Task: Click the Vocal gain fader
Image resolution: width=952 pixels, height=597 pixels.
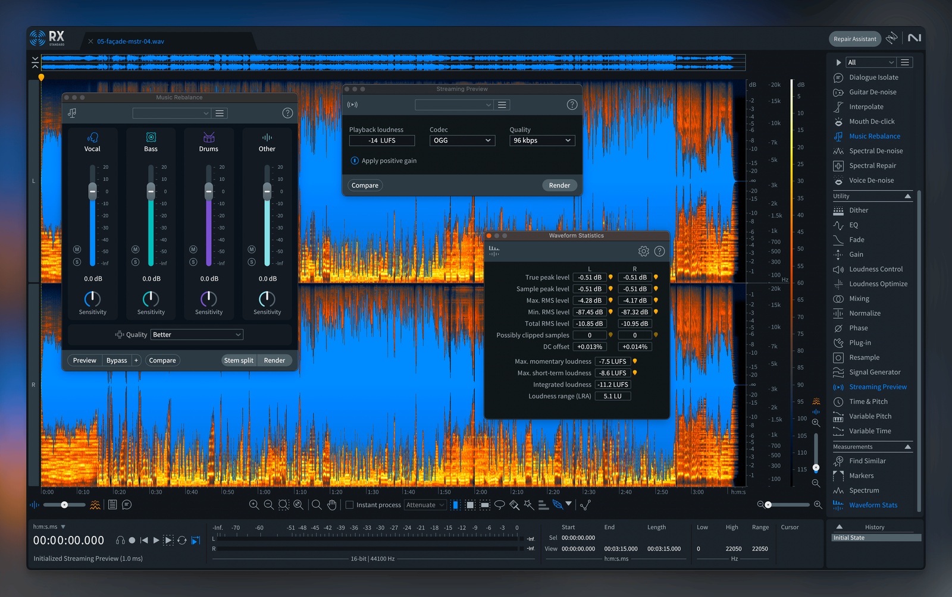Action: click(92, 191)
